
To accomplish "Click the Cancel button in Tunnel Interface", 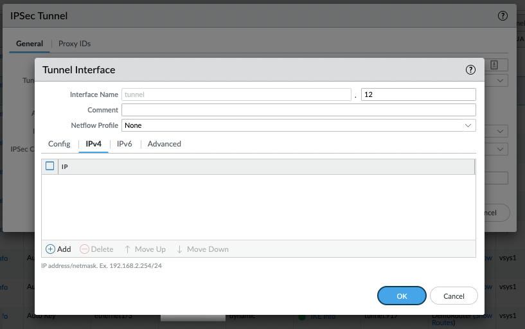I will (454, 296).
